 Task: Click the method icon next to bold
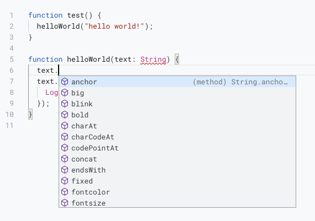point(65,115)
